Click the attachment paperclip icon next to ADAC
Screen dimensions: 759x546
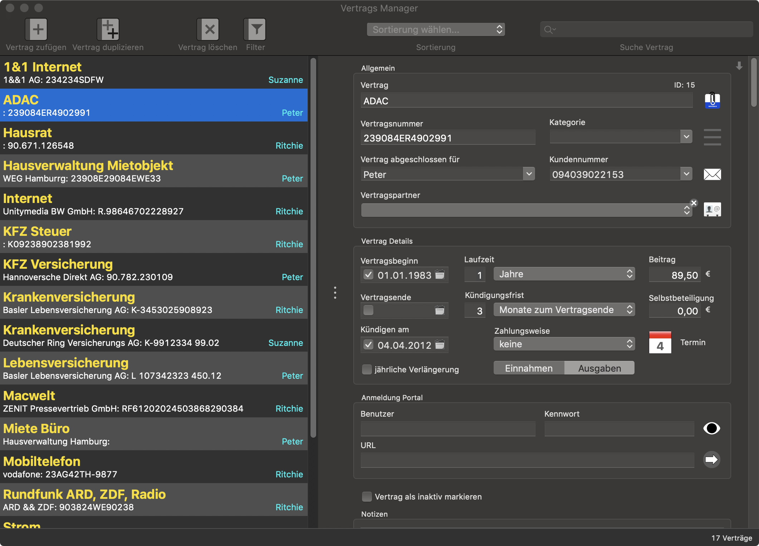click(712, 100)
